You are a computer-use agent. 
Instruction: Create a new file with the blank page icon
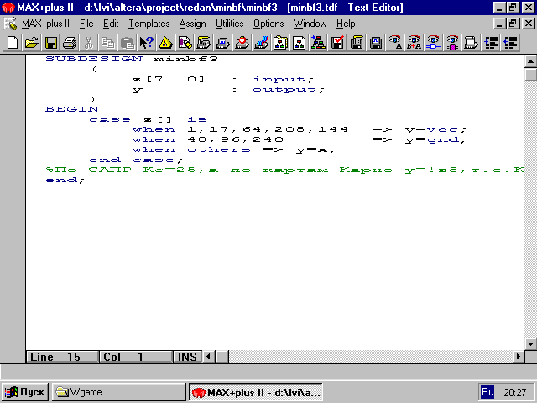13,43
